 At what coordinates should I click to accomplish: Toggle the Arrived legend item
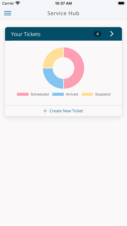(x=65, y=94)
